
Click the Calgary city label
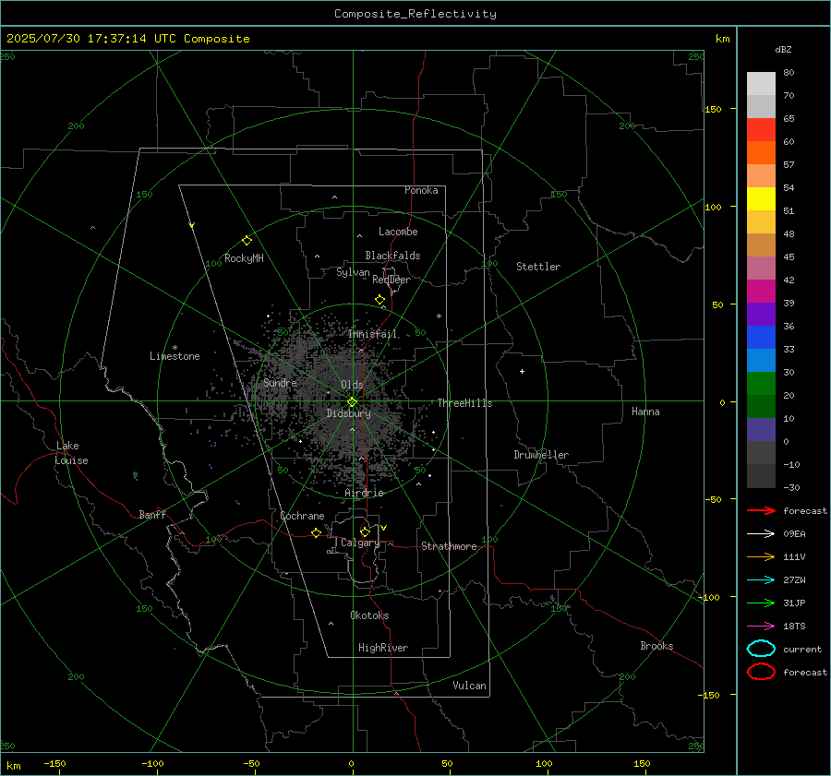pos(360,543)
